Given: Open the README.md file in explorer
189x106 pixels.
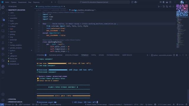Looking at the screenshot, I should (14, 64).
